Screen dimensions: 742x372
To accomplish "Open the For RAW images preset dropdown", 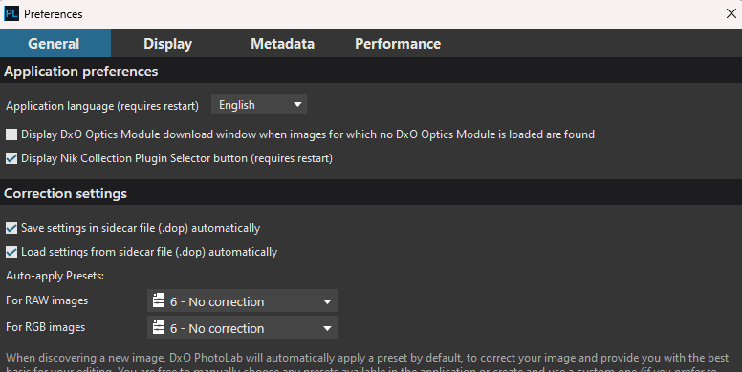I will tap(243, 300).
